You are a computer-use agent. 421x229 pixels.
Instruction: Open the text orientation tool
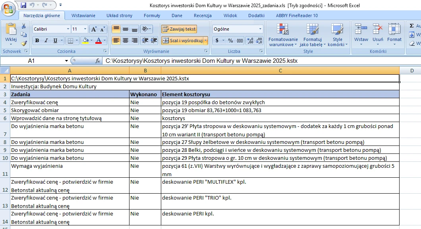click(146, 29)
